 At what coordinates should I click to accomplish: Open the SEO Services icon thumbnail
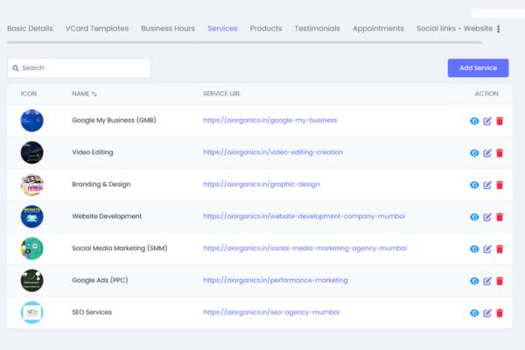point(31,312)
